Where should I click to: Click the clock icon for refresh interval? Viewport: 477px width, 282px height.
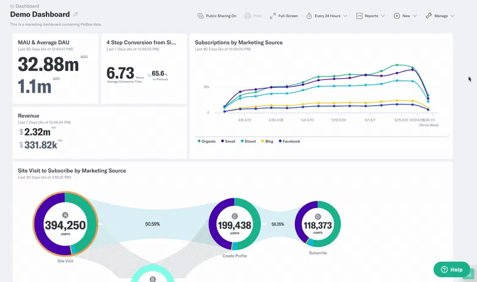pos(309,16)
